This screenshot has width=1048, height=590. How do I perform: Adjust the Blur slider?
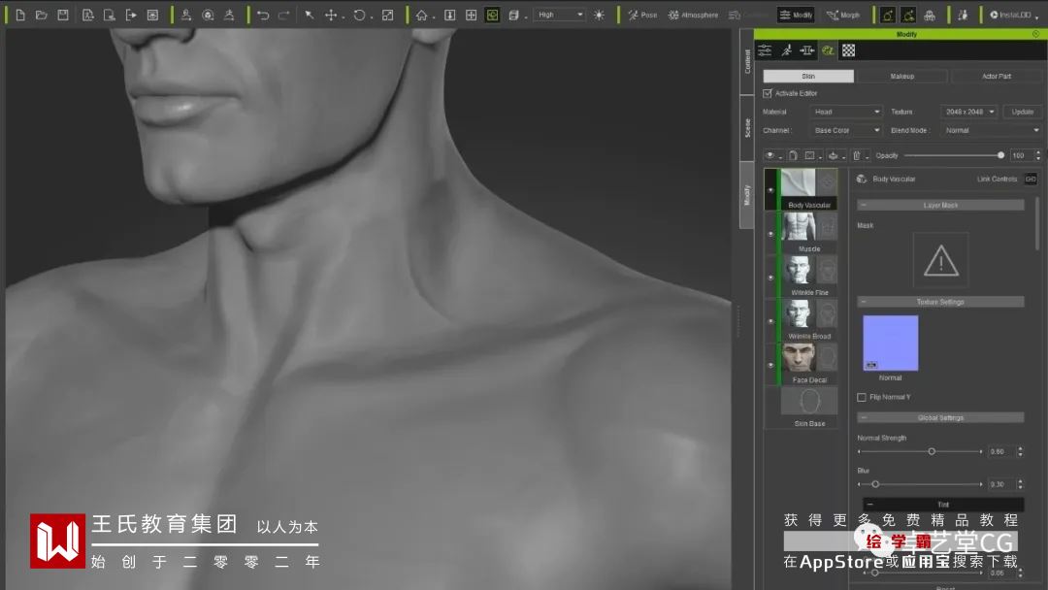[x=920, y=484]
